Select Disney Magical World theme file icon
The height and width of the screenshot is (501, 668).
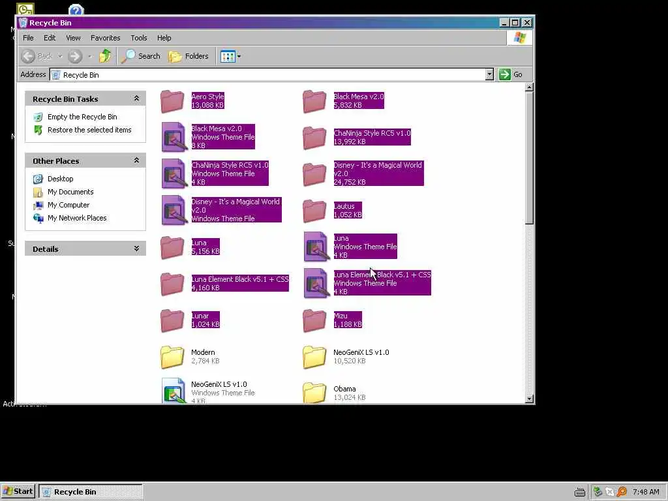tap(174, 210)
